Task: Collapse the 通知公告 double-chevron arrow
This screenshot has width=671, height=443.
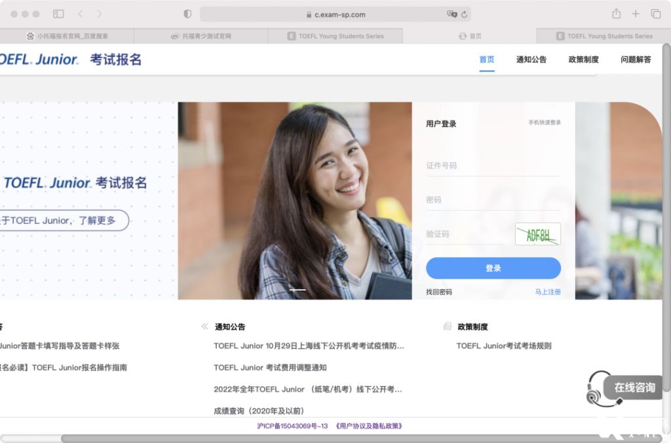Action: click(204, 327)
